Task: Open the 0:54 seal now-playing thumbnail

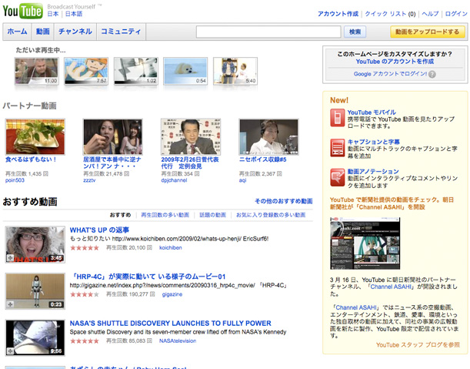Action: coord(185,71)
